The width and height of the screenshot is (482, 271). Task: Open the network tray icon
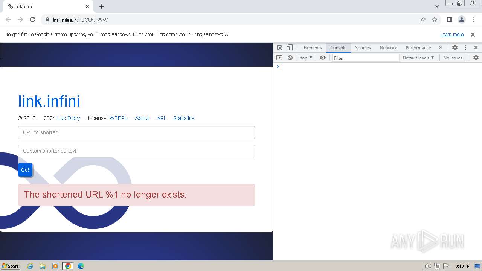point(437,266)
